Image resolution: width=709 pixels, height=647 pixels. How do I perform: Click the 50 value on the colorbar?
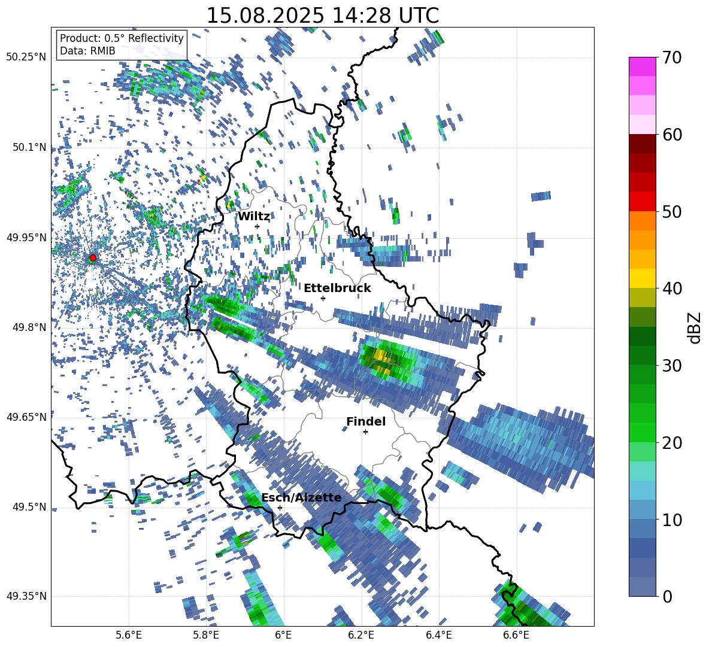click(672, 211)
